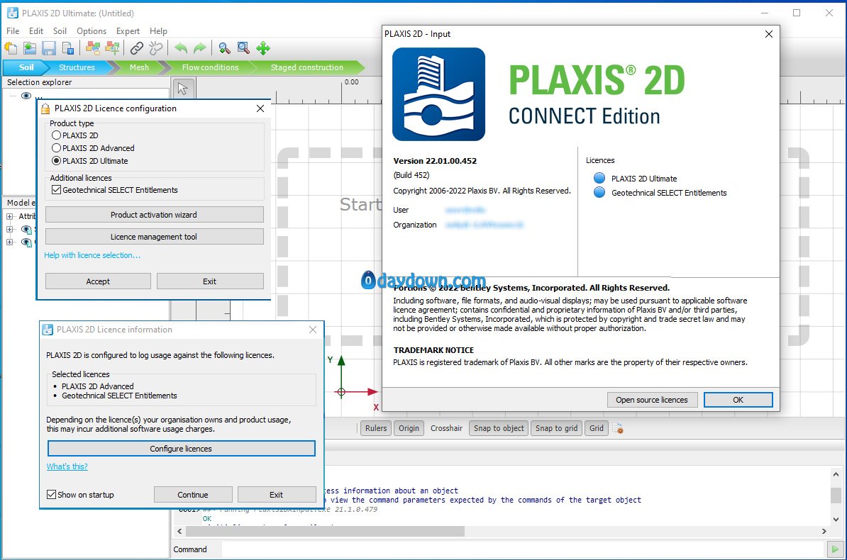Toggle the Grid display button
The width and height of the screenshot is (847, 560).
597,428
